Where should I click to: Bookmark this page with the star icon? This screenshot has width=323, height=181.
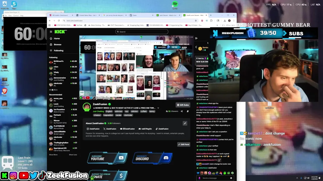(x=196, y=21)
